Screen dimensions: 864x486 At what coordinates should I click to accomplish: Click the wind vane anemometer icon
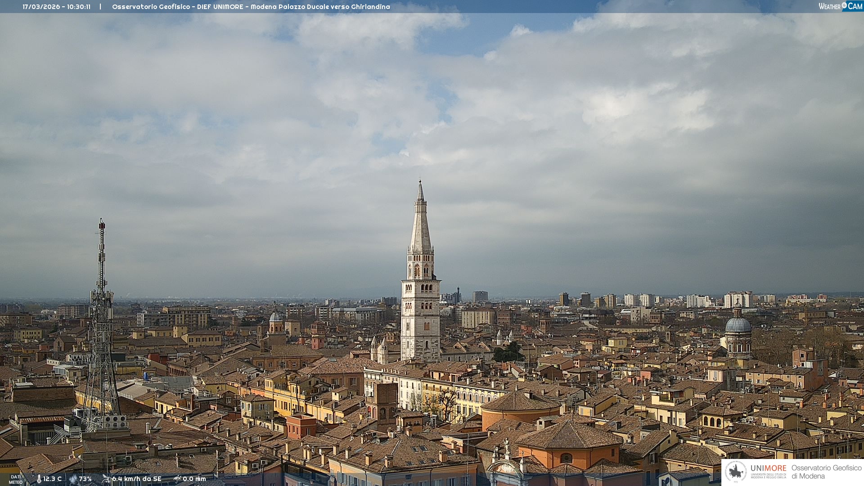(x=106, y=479)
